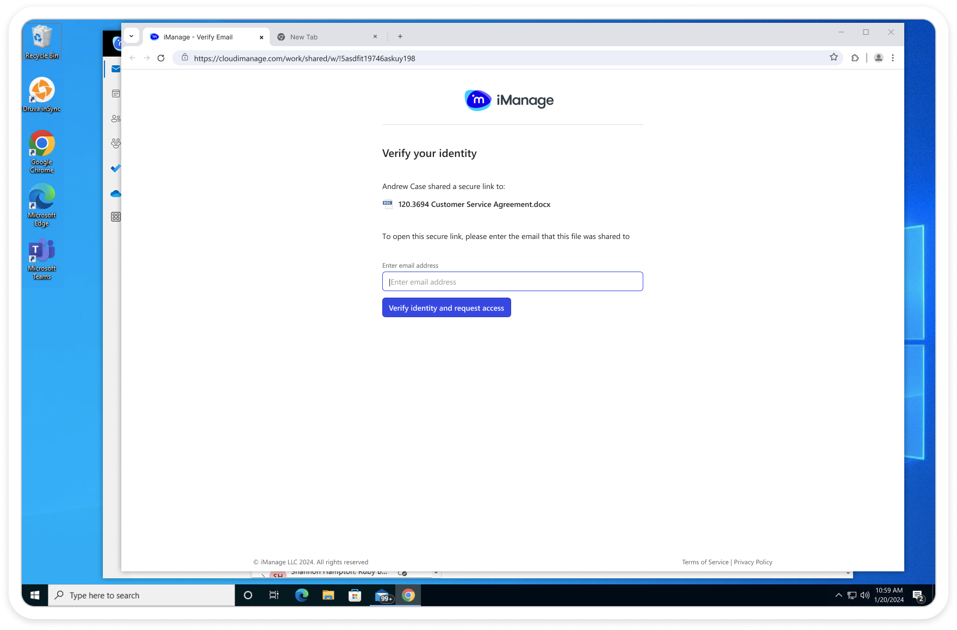Focus the Enter email address field

512,281
